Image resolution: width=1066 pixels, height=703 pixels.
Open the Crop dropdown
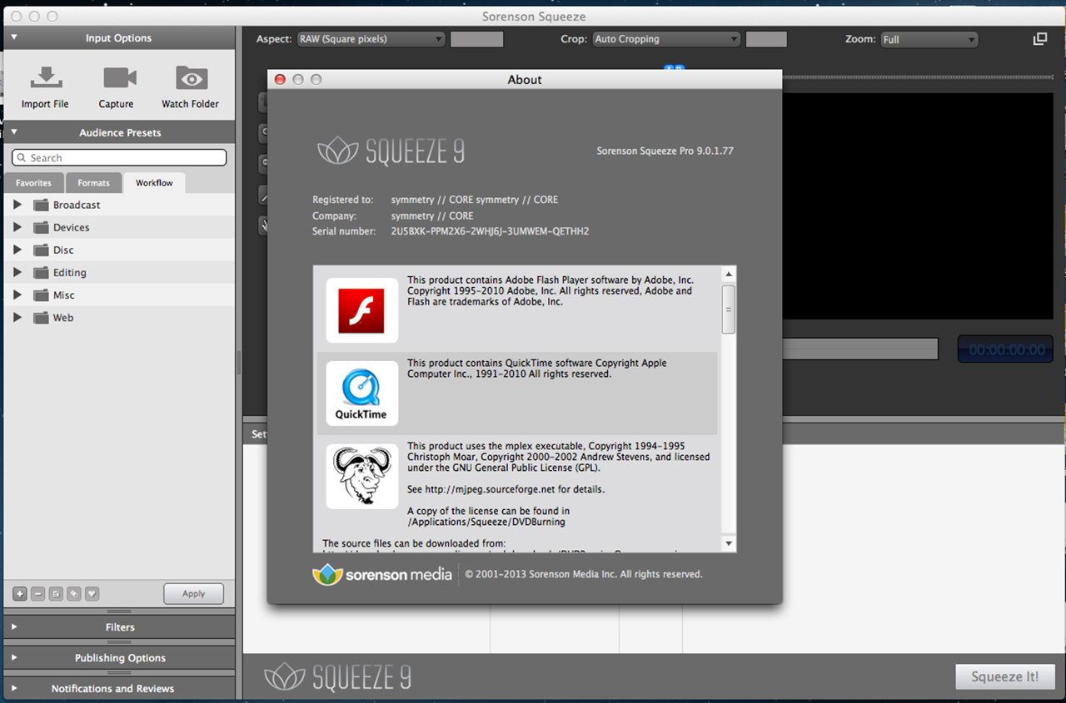point(666,39)
